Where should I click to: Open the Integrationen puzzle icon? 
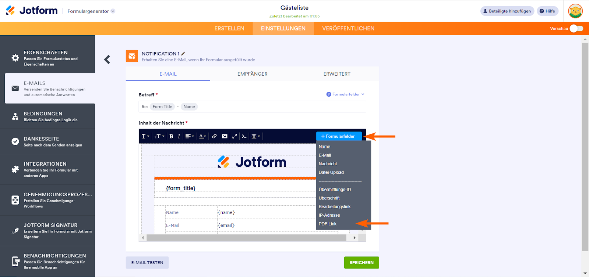click(15, 169)
